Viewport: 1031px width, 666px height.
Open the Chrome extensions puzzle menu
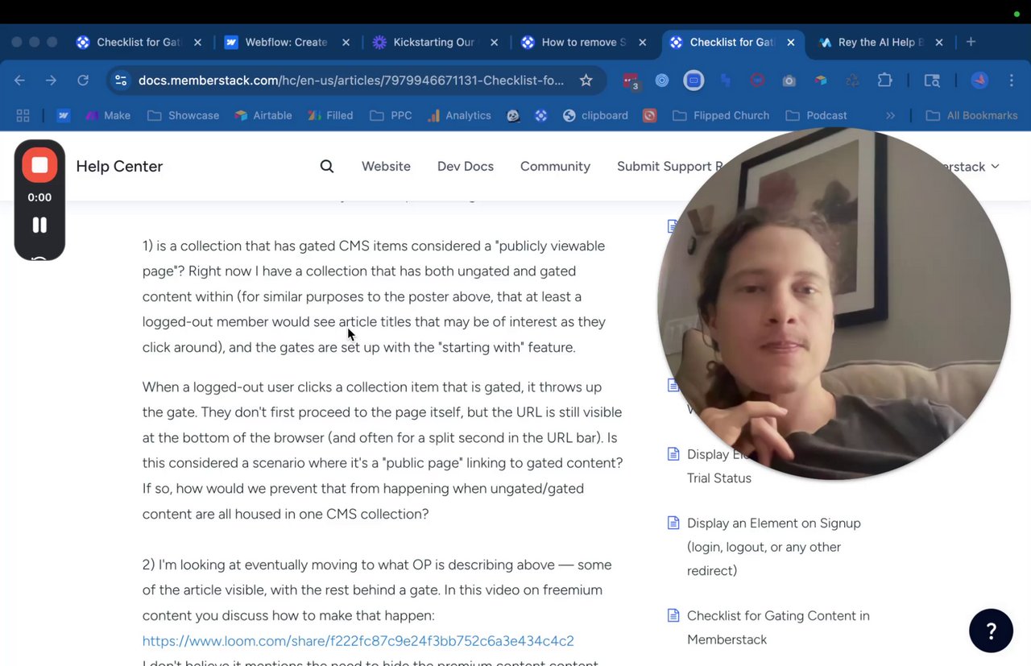point(885,81)
